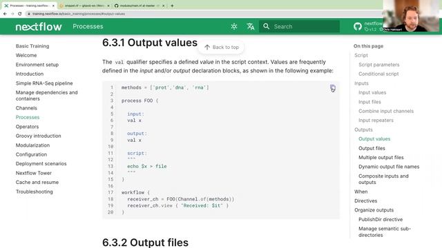442x248 pixels.
Task: Click the Back to top button
Action: 221,48
